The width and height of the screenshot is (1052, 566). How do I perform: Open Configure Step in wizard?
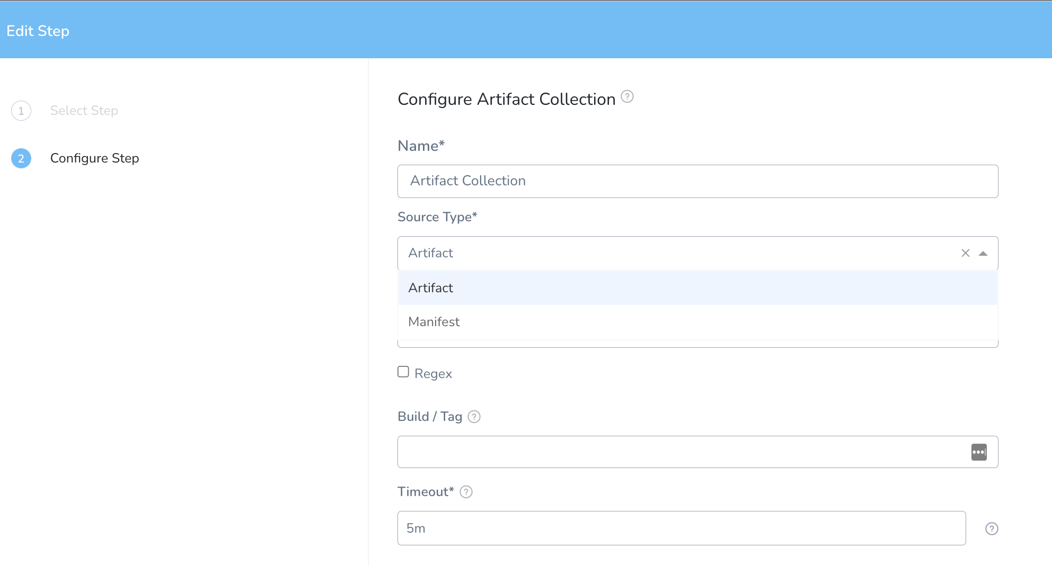(x=95, y=158)
